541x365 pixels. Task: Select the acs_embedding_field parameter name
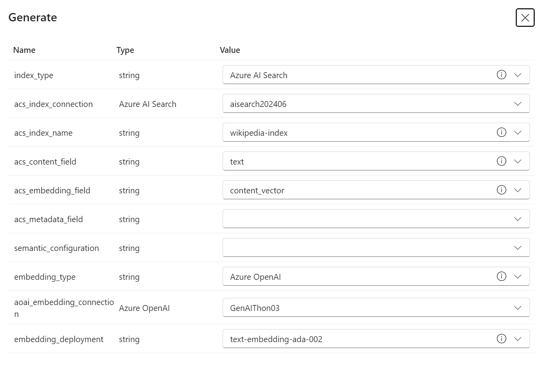click(52, 191)
